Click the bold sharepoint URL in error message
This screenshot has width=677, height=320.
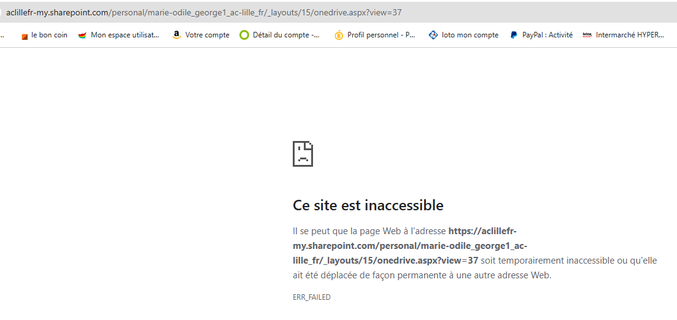click(x=410, y=246)
